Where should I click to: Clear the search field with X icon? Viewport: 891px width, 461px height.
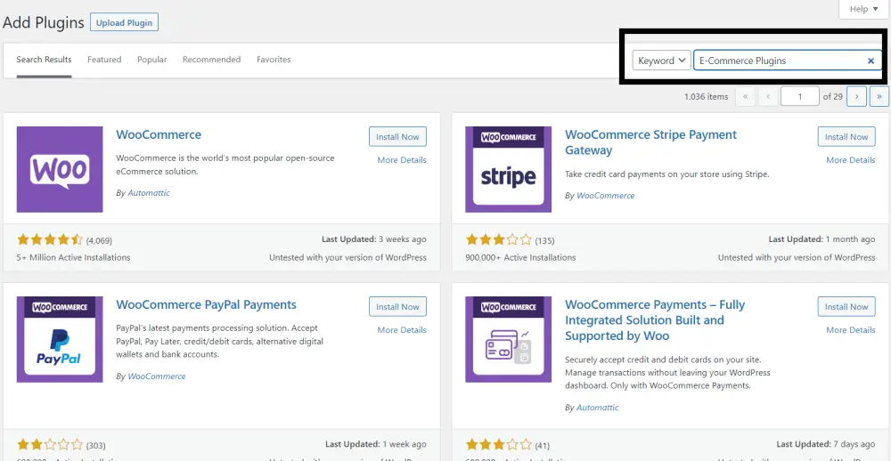[x=871, y=61]
